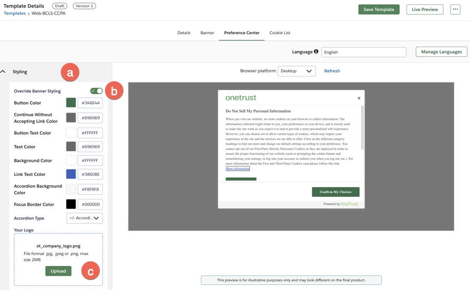Image resolution: width=470 pixels, height=290 pixels.
Task: Open the Link Text Color blue swatch
Action: click(71, 174)
